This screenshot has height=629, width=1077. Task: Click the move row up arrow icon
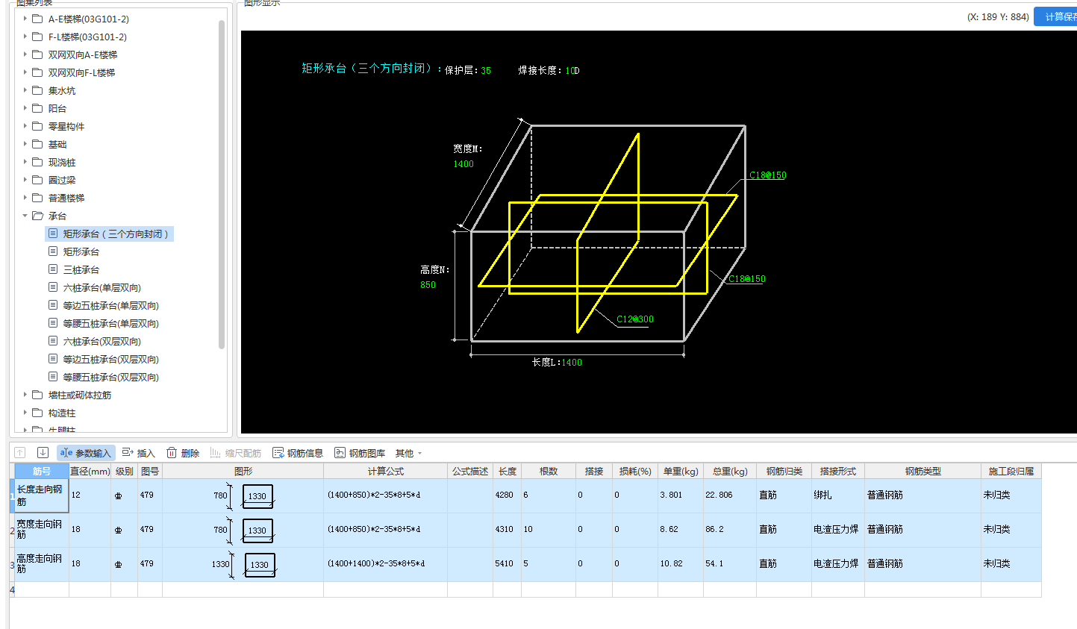pyautogui.click(x=20, y=452)
